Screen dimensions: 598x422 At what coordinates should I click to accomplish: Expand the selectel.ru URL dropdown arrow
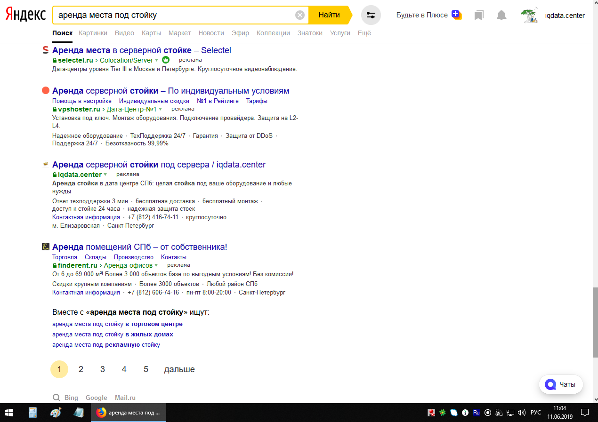[x=156, y=60]
